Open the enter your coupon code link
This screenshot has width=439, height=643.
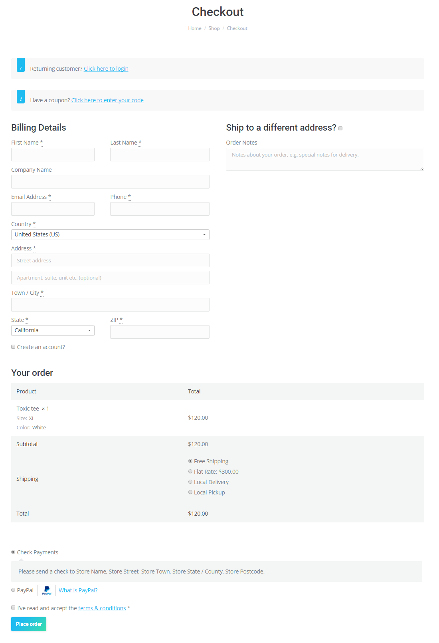coord(107,100)
